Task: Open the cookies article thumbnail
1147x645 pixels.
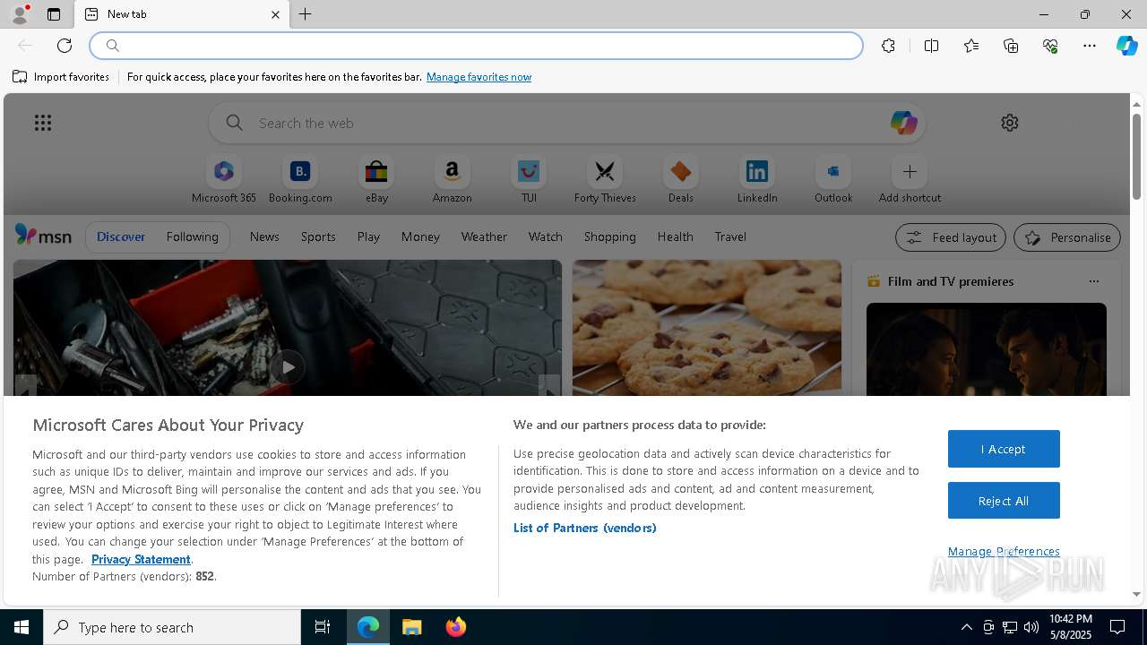Action: 707,328
